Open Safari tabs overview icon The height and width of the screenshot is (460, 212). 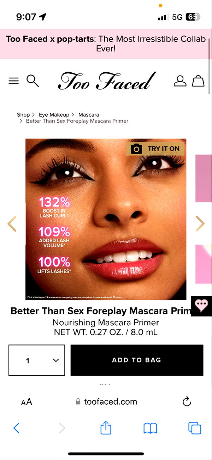pos(195,428)
